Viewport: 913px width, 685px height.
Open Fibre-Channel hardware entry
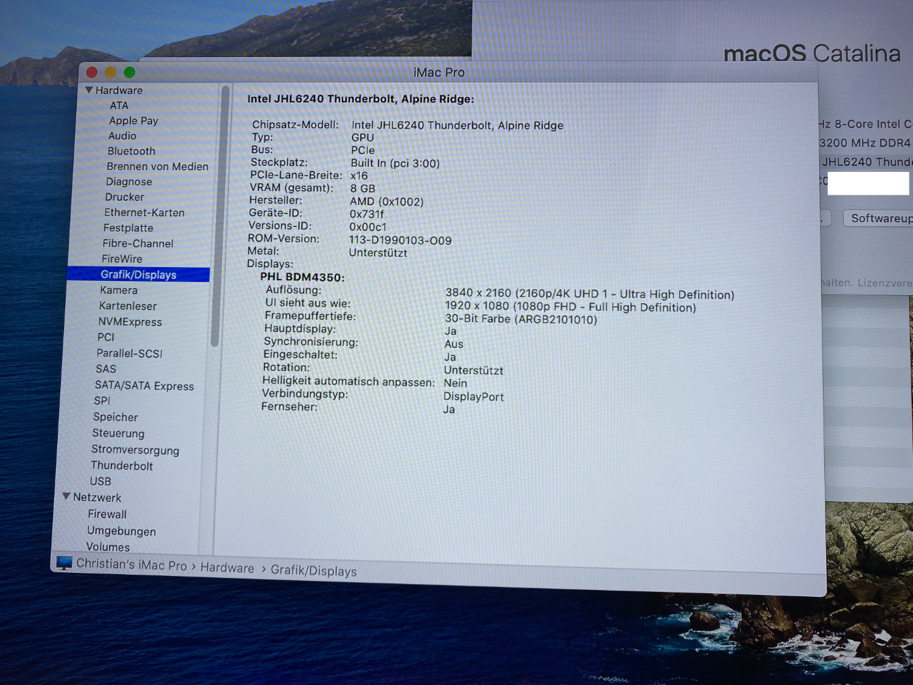tap(138, 243)
